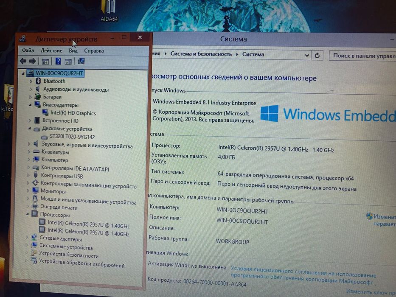Click the Back arrow in Device Manager toolbar
This screenshot has width=396, height=297.
coord(23,61)
